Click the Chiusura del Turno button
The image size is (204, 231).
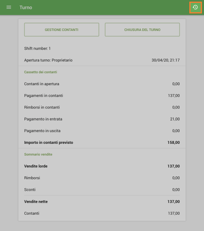pyautogui.click(x=142, y=30)
